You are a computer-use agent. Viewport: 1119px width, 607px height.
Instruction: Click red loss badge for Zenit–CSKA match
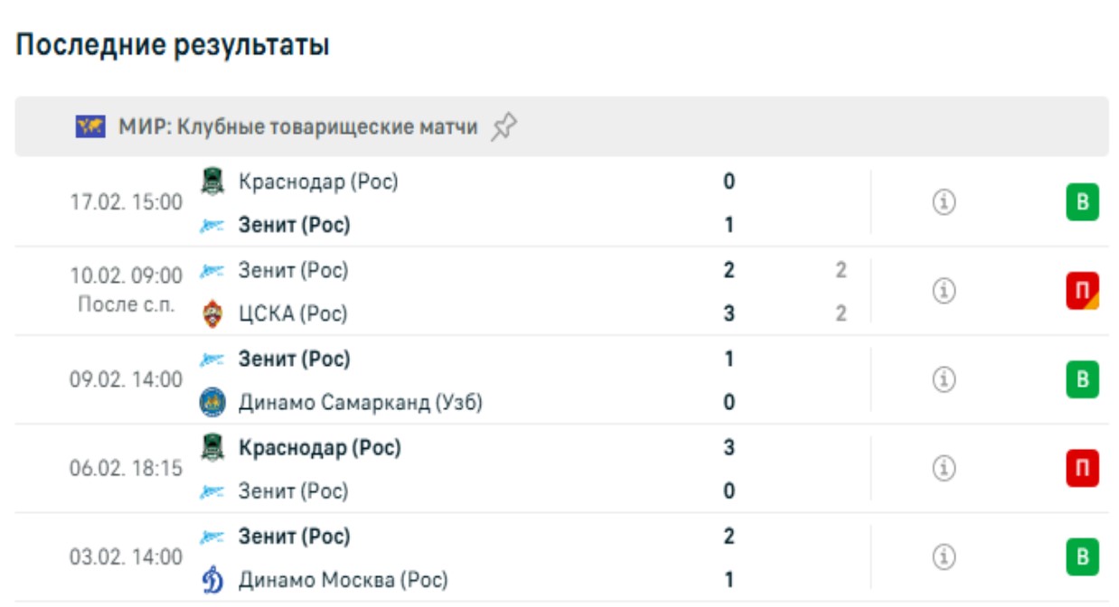[1082, 292]
